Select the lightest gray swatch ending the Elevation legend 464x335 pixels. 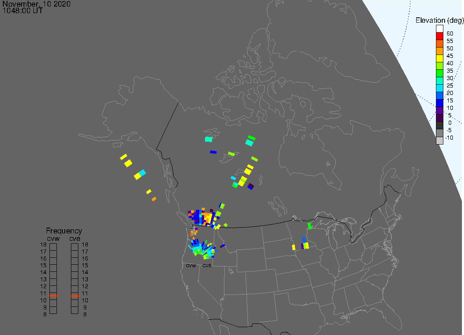(x=439, y=140)
